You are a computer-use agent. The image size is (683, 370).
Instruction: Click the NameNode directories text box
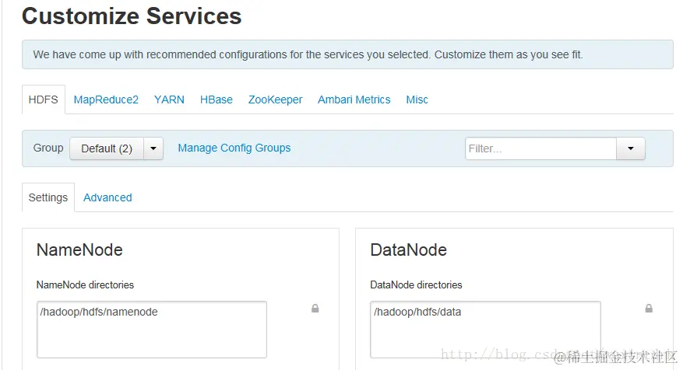click(x=152, y=330)
